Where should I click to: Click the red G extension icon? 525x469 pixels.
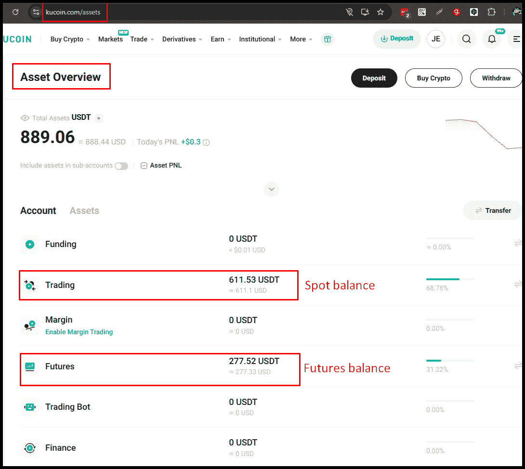pos(456,12)
